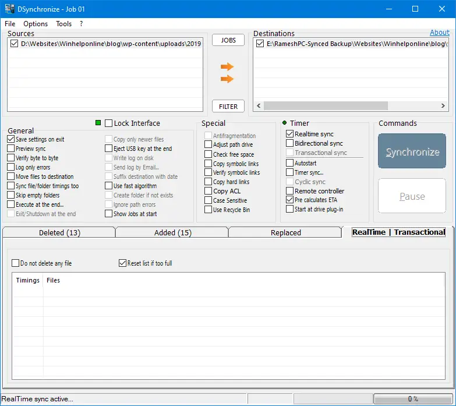Enable Skip empty folders
The width and height of the screenshot is (456, 406).
[x=10, y=195]
